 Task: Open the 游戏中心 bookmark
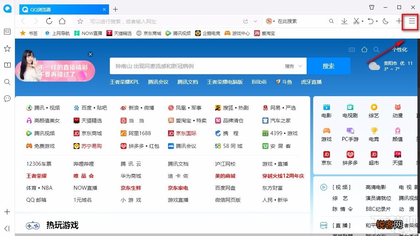click(237, 33)
